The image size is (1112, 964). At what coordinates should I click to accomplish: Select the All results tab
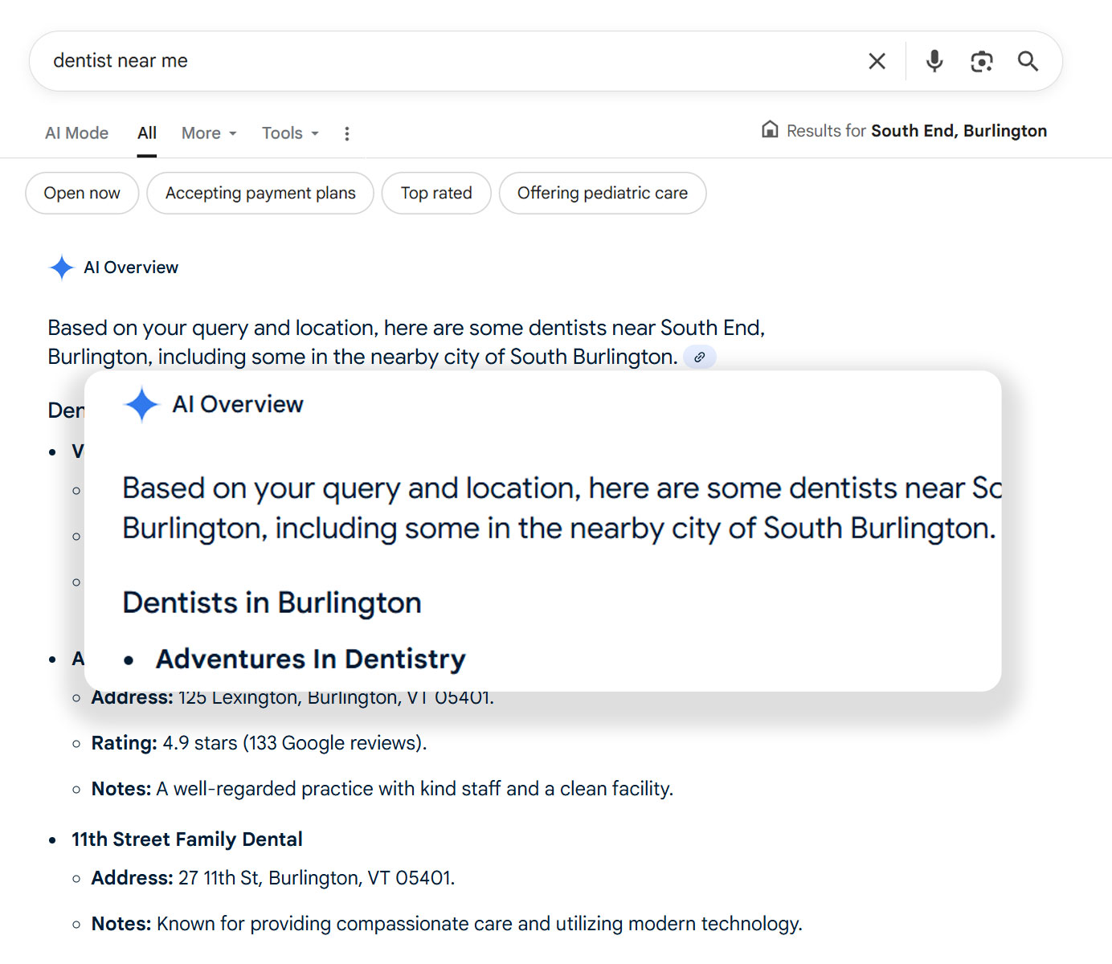click(x=147, y=133)
